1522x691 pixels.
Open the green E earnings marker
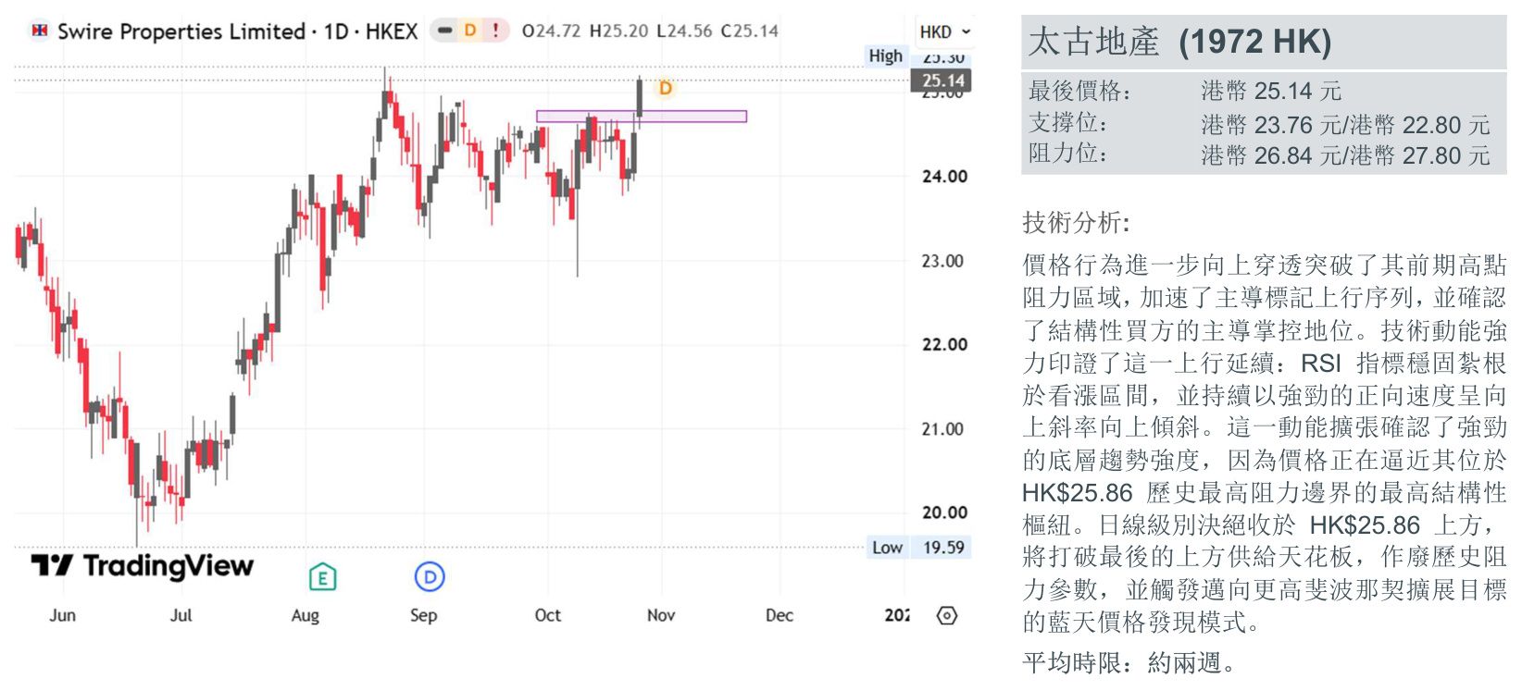[322, 577]
